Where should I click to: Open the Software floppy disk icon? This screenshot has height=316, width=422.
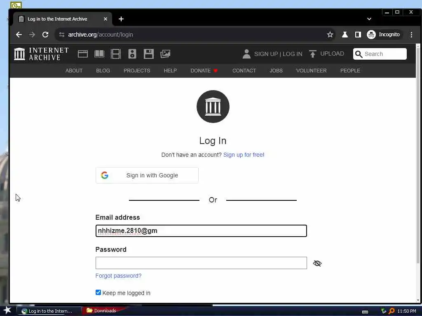[x=148, y=54]
